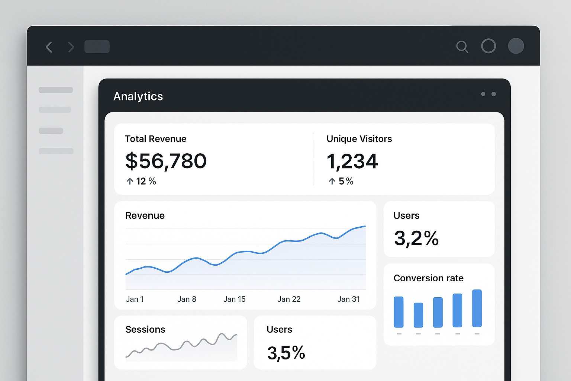Click the back navigation arrow

tap(49, 47)
